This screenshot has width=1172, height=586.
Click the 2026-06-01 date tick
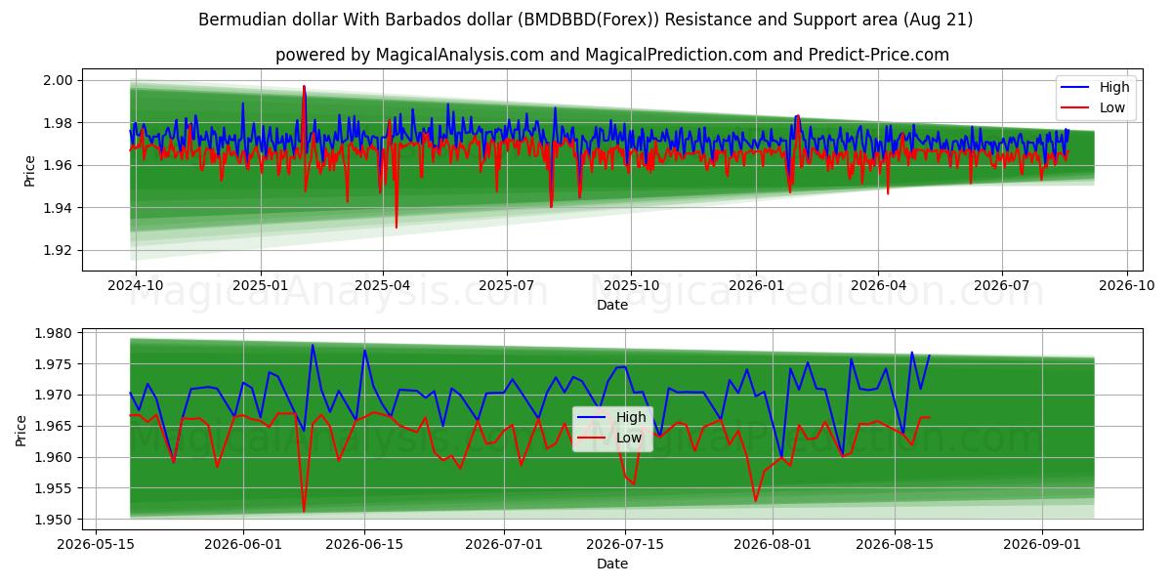243,546
